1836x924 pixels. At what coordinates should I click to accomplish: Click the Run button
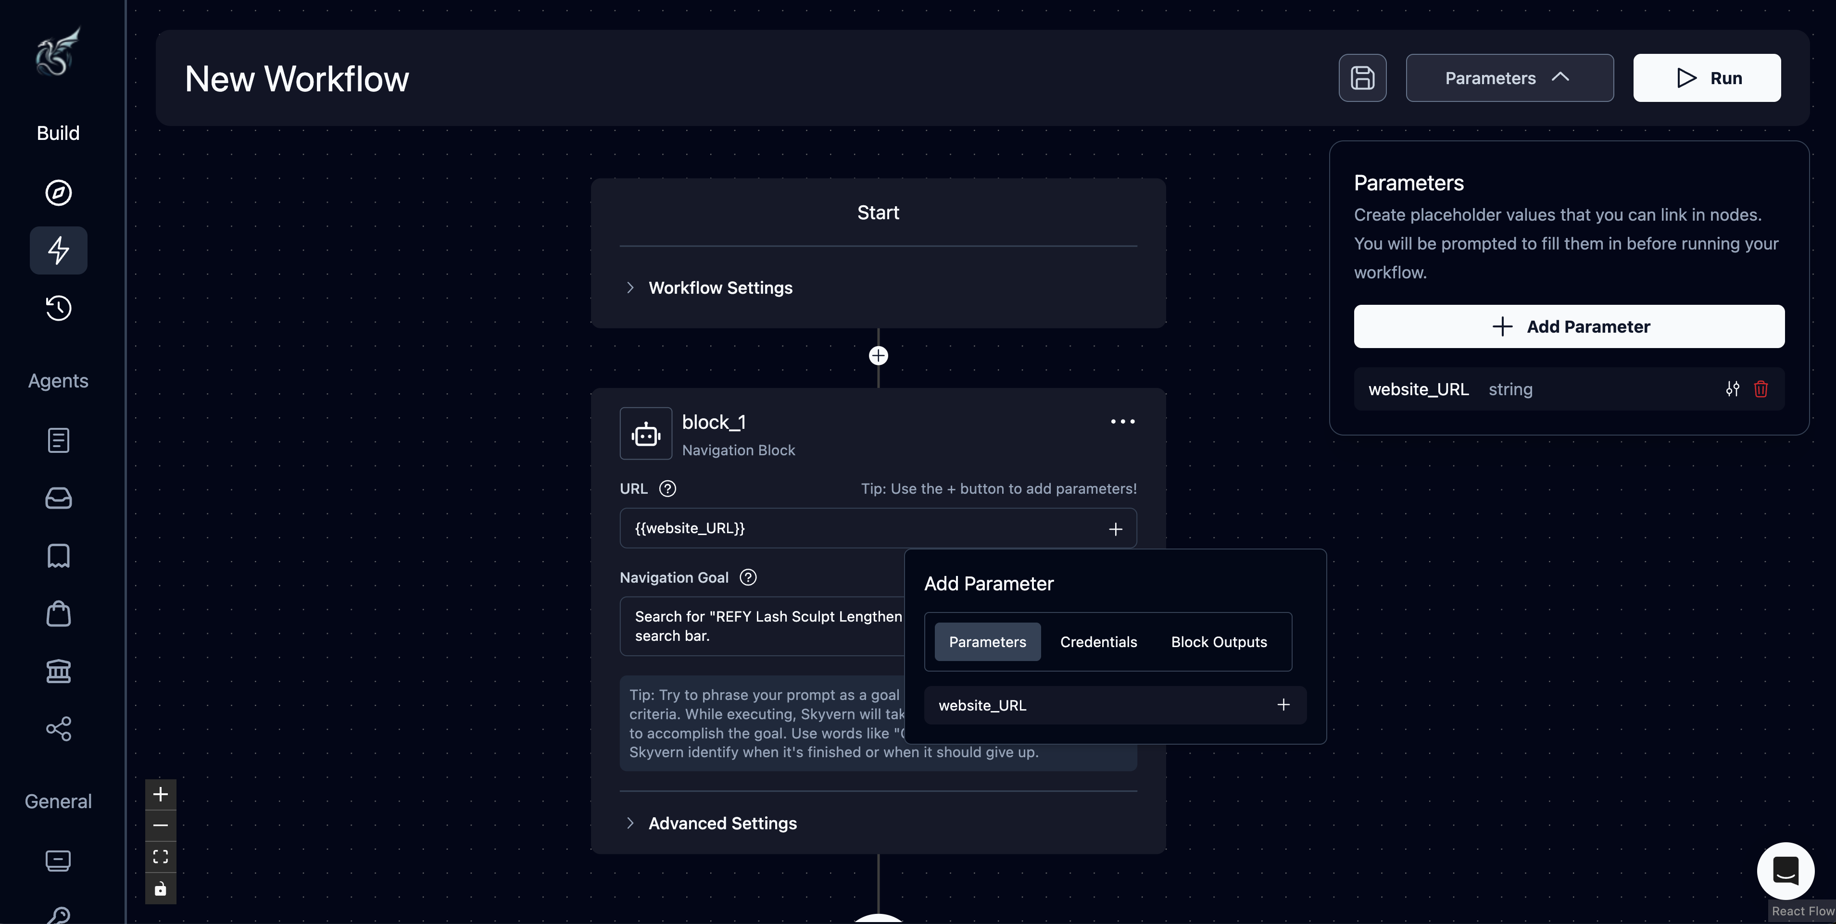click(1707, 78)
